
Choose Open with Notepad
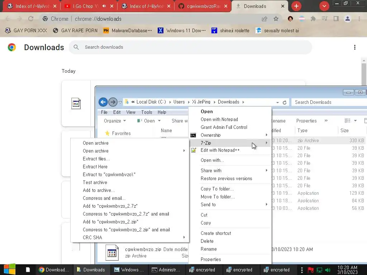click(230, 119)
